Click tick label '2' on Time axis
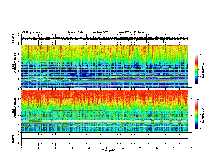Screen dimensions: 215x166 click(x=55, y=148)
